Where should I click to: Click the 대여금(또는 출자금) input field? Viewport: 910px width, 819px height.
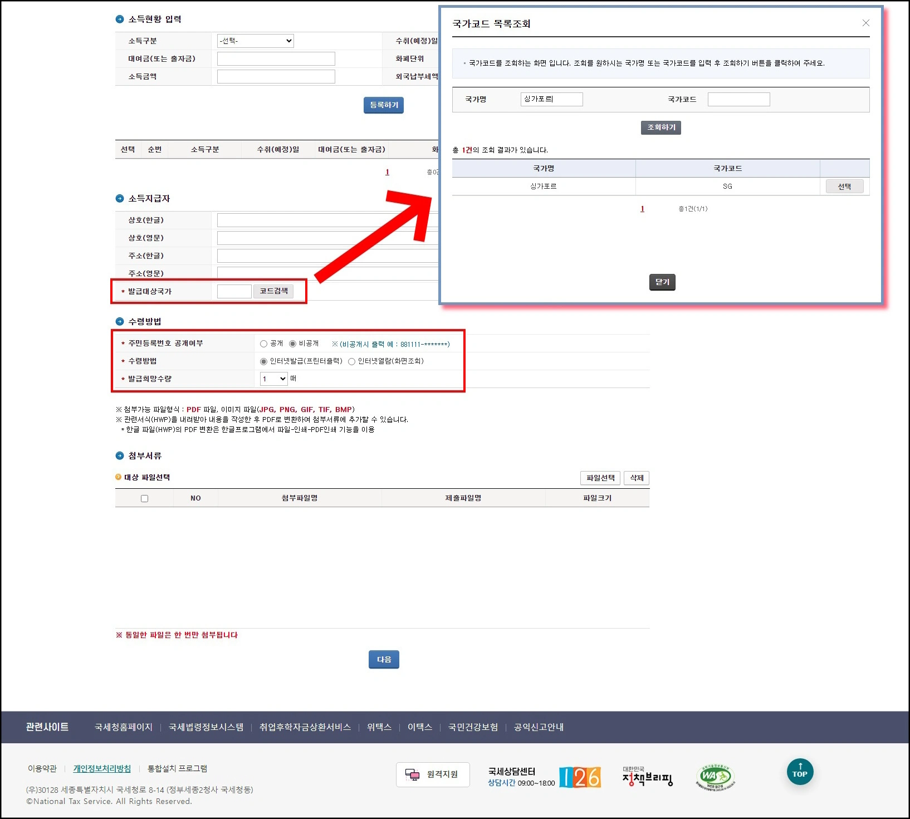[x=276, y=58]
